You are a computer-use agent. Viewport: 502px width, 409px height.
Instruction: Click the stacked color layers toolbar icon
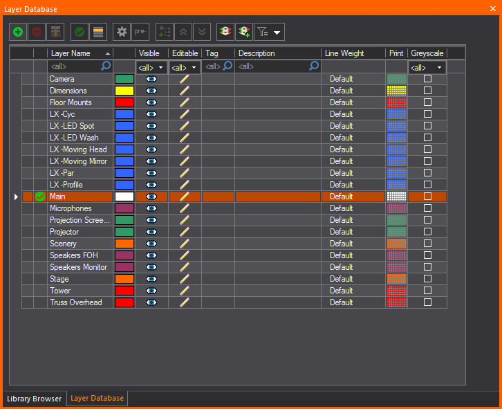pos(225,32)
